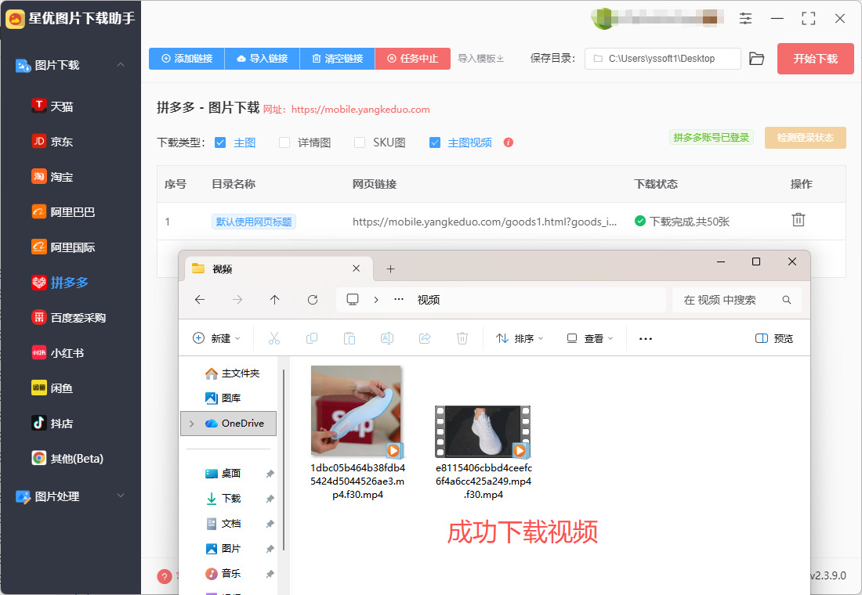Open the Other (Beta) 其他 entry
862x595 pixels.
(x=67, y=458)
